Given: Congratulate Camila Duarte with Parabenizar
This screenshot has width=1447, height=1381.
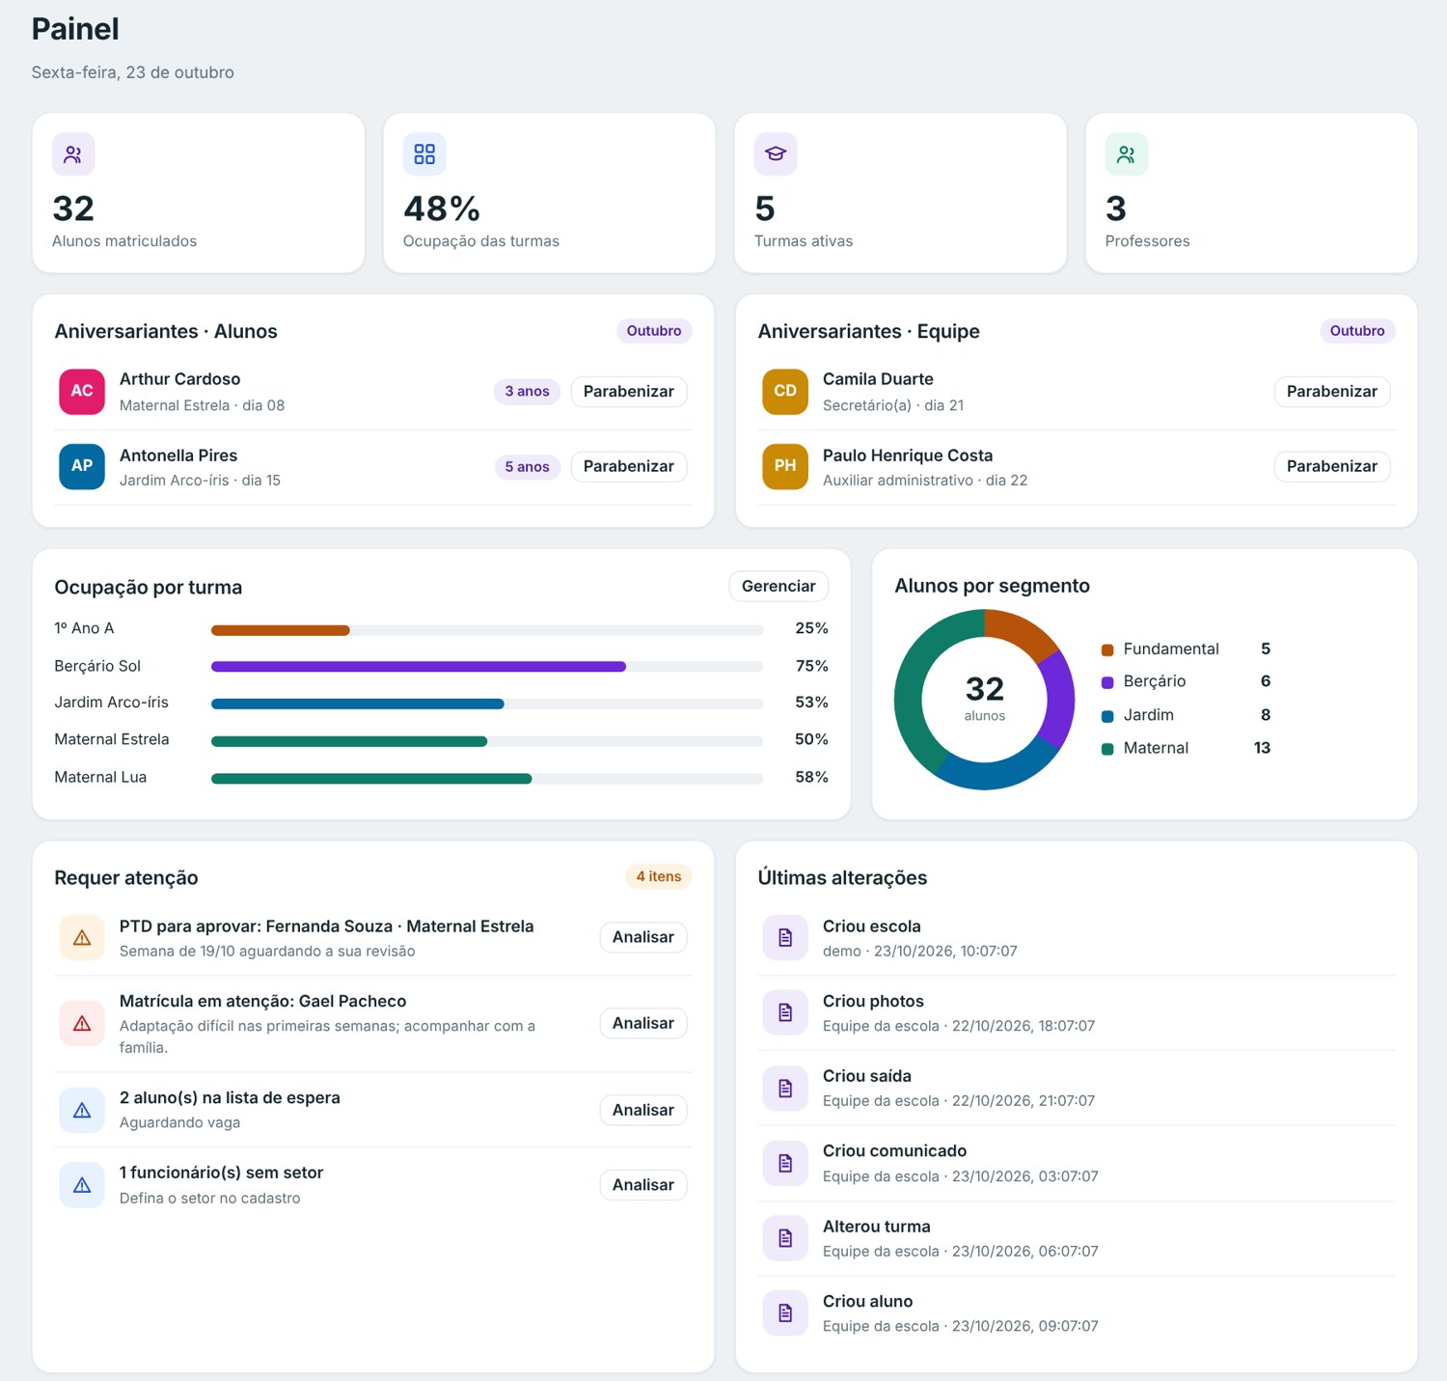Looking at the screenshot, I should [1332, 392].
